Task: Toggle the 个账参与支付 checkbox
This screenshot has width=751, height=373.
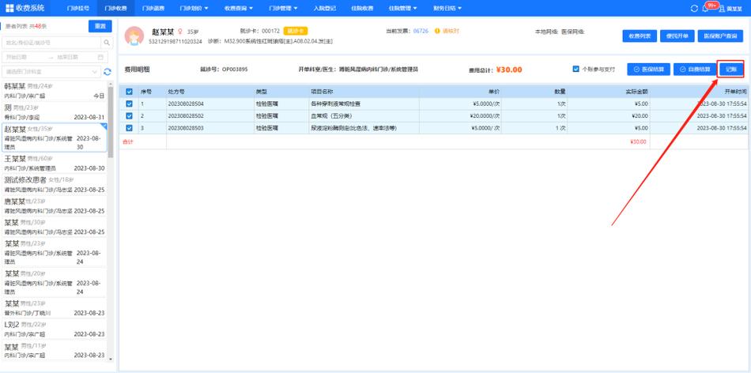Action: pos(576,69)
